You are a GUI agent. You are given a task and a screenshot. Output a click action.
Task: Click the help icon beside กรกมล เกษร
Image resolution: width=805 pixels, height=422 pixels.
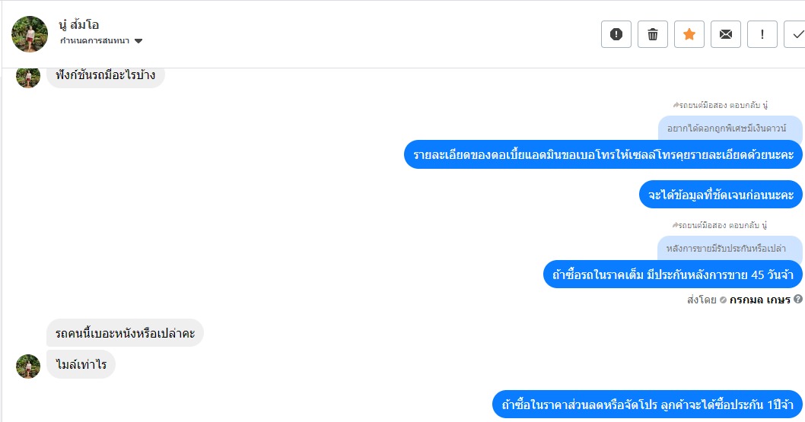(x=798, y=300)
